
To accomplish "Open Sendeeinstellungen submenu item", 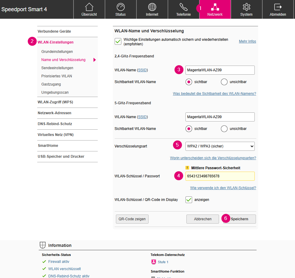I will pos(57,68).
